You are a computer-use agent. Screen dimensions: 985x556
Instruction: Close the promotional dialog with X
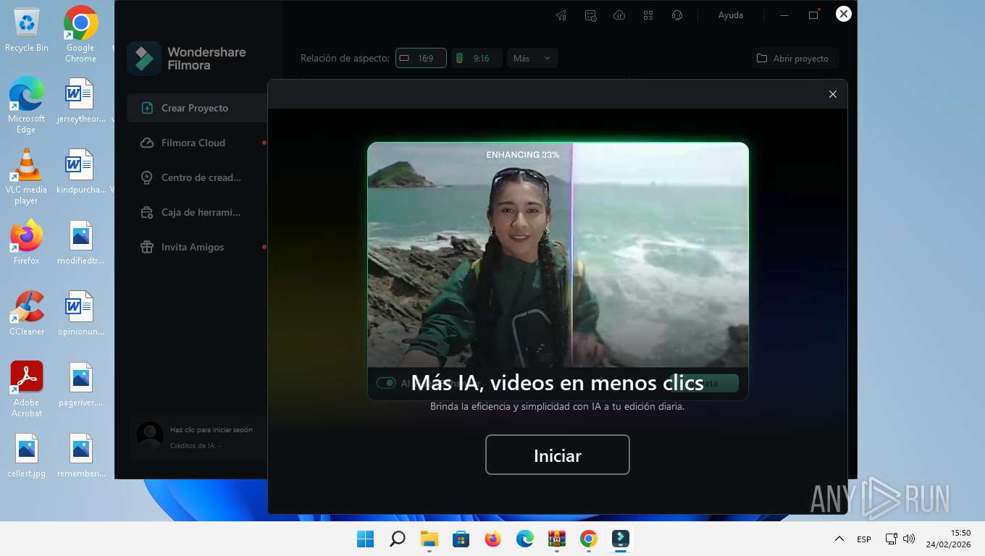click(x=833, y=94)
